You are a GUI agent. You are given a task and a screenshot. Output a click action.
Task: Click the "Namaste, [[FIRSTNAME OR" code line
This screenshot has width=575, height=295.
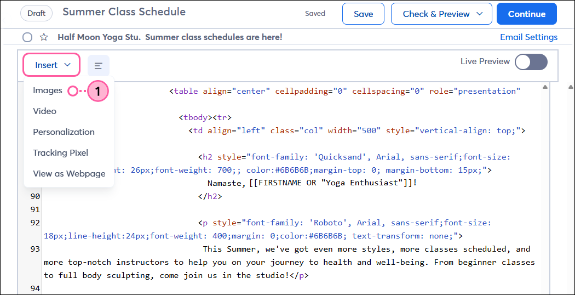point(312,183)
